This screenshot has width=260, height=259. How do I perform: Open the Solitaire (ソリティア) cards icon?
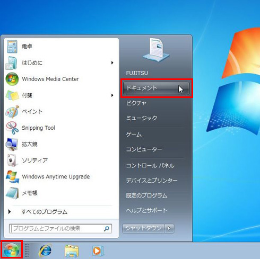pos(12,160)
